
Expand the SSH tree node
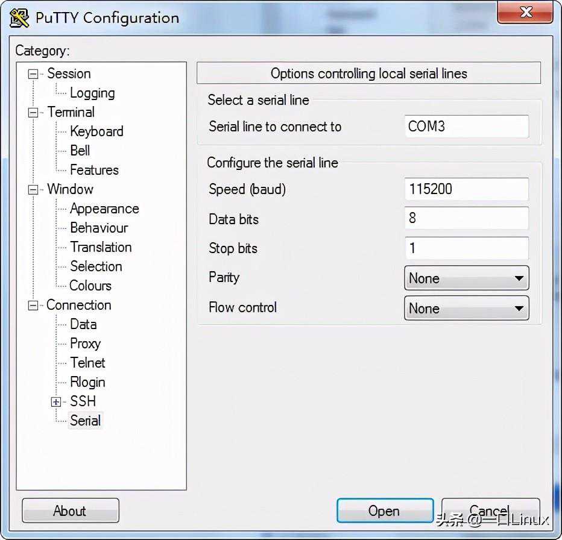56,402
